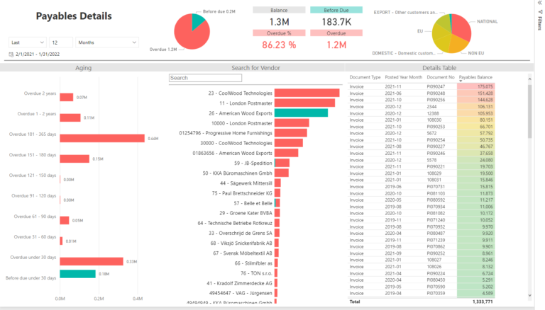Click the teal 26 - American Wood Exports bar

coord(301,113)
